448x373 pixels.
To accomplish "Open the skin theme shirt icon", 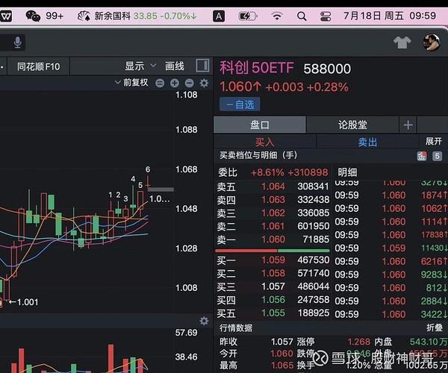I will coord(402,43).
